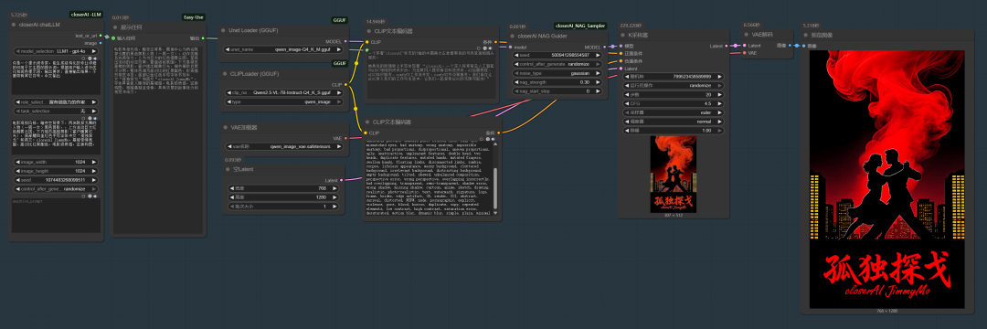Open the unet_name model dropdown
The width and height of the screenshot is (987, 329).
pos(284,48)
